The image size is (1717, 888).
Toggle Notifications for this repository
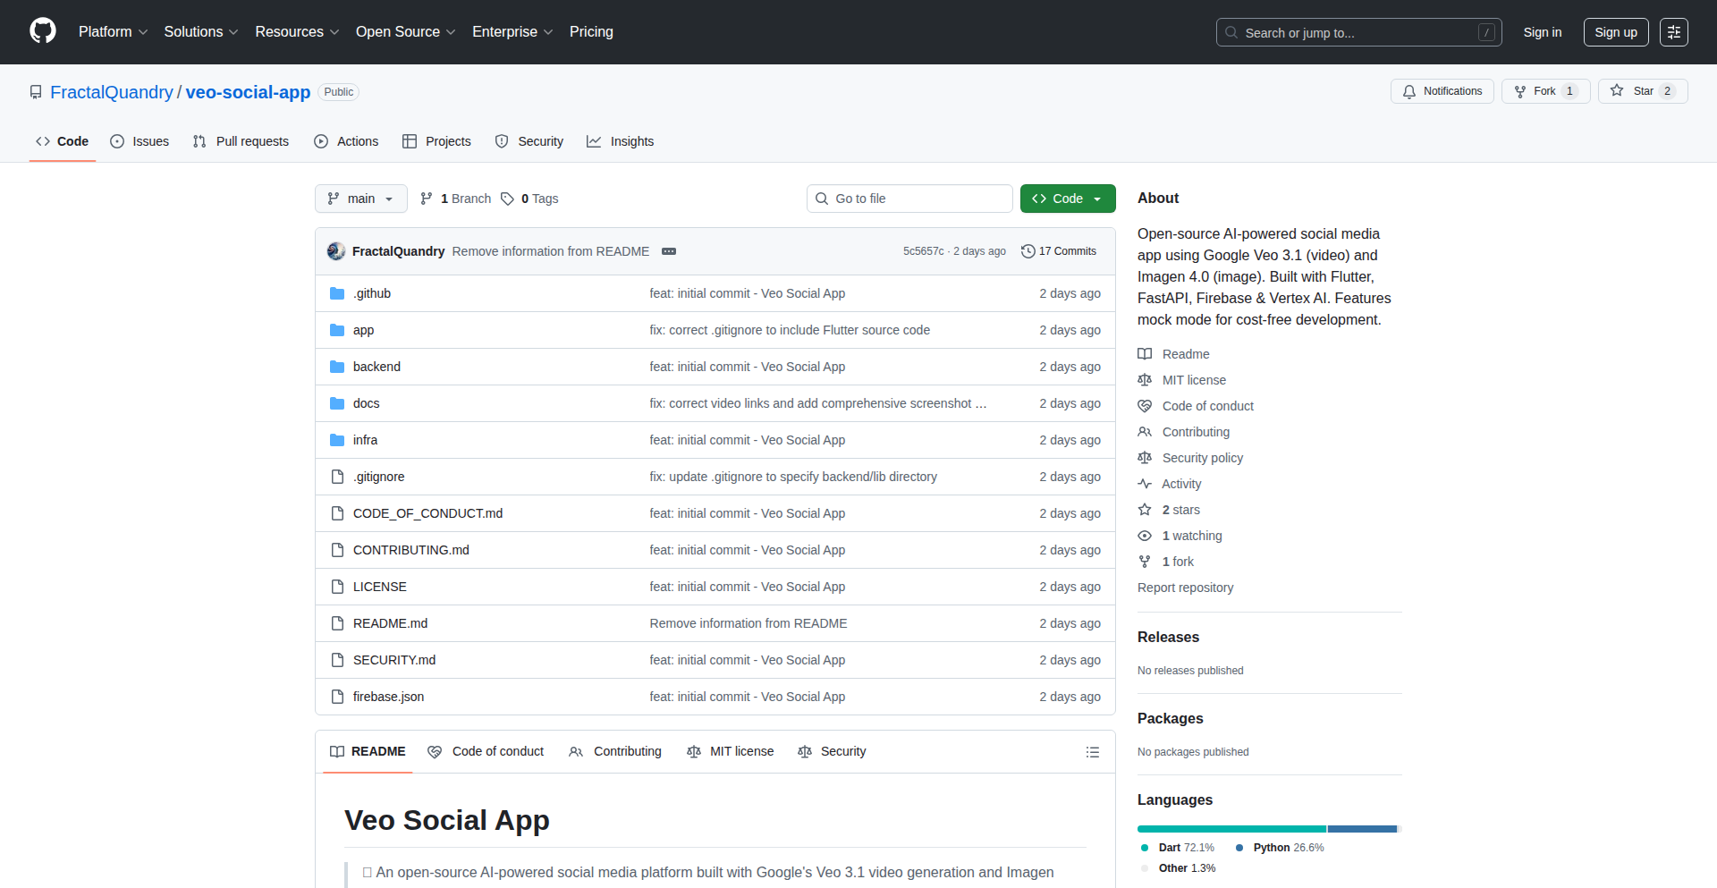(x=1442, y=91)
